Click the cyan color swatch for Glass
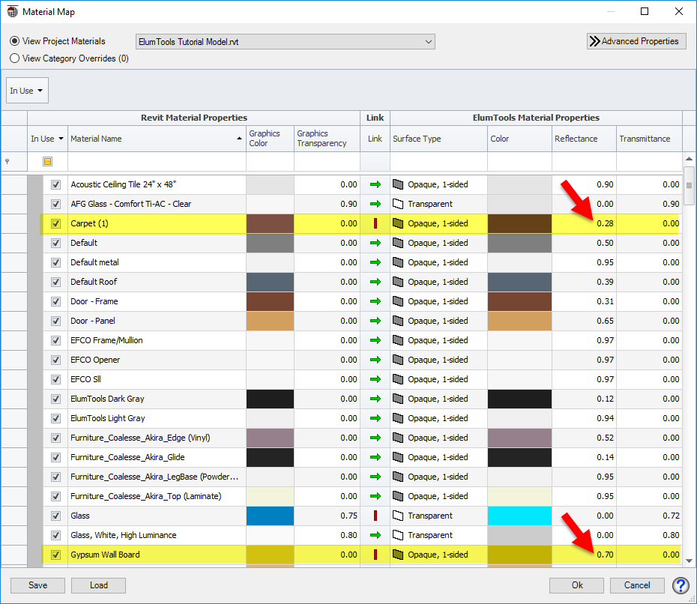The width and height of the screenshot is (697, 604). click(520, 516)
